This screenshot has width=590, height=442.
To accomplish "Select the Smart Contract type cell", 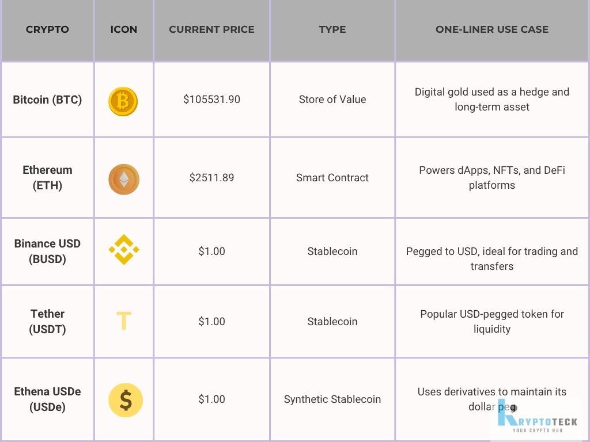I will (332, 177).
